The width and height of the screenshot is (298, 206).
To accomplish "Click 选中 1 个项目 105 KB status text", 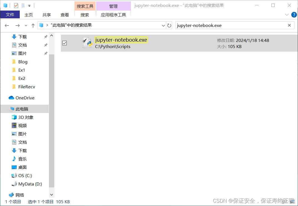I will (49, 202).
